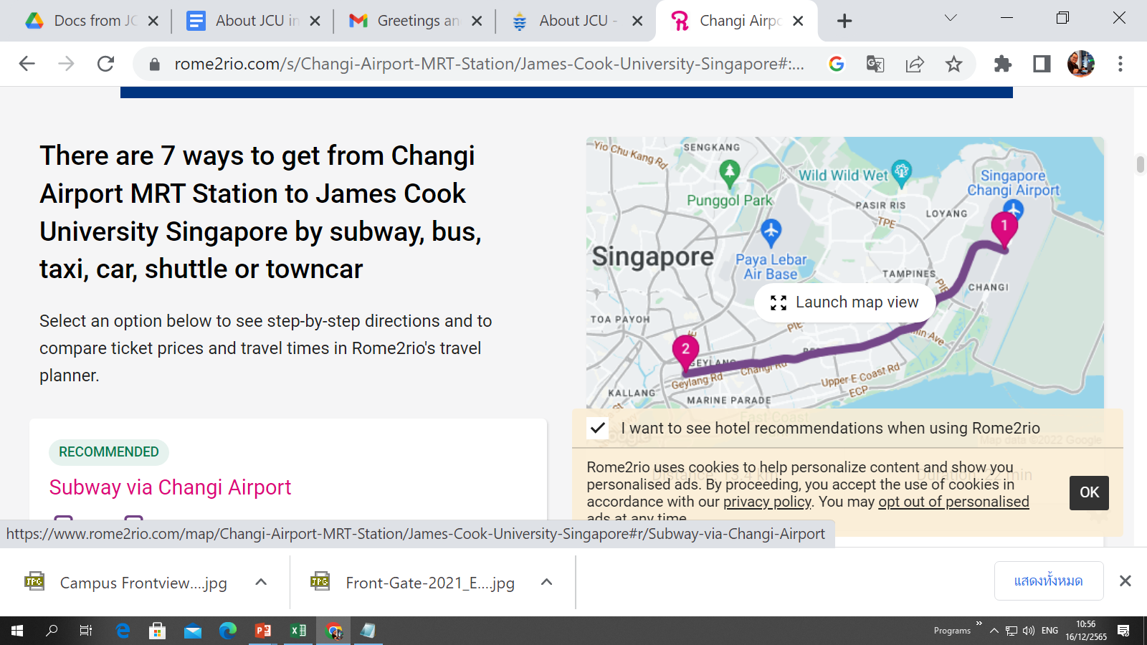The width and height of the screenshot is (1147, 645).
Task: Click the Singapore Changi Airport map label
Action: [x=1013, y=183]
